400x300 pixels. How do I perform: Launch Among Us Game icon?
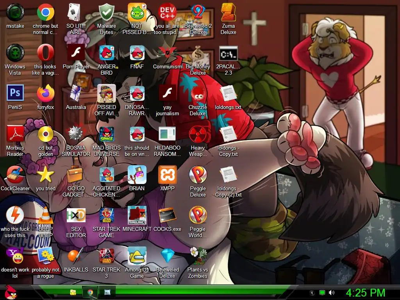point(137,255)
